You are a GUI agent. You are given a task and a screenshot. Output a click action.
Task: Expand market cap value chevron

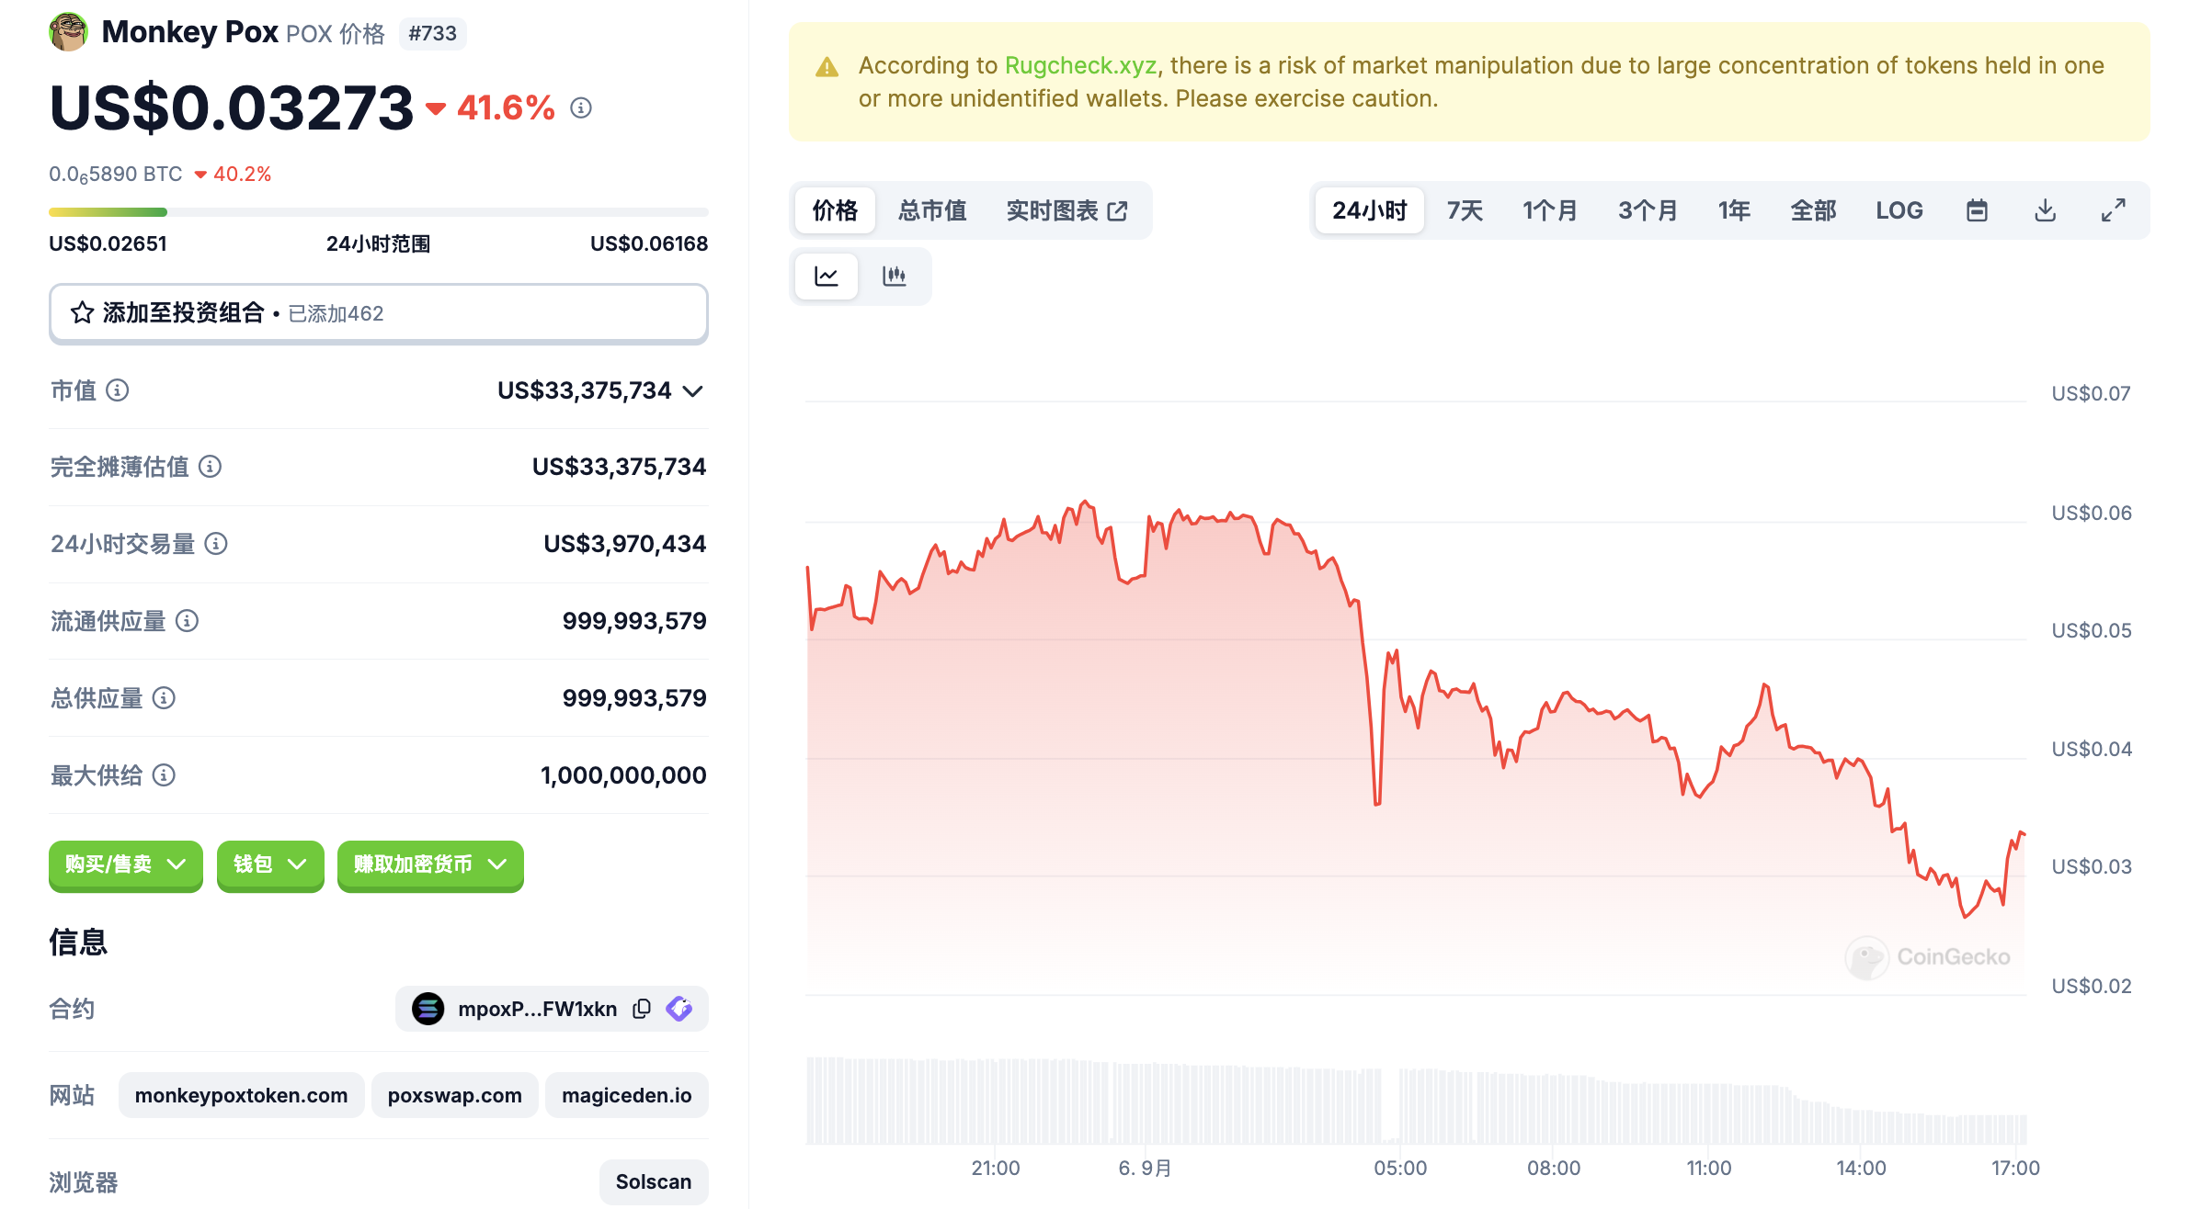click(x=694, y=391)
